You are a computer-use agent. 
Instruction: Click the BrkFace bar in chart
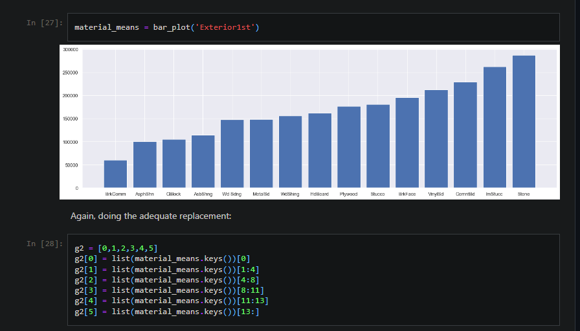(x=407, y=143)
